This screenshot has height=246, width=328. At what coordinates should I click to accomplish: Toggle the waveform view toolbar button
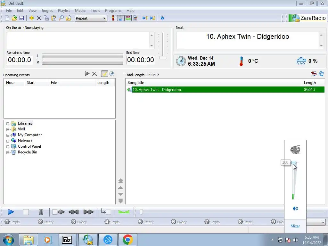click(128, 18)
